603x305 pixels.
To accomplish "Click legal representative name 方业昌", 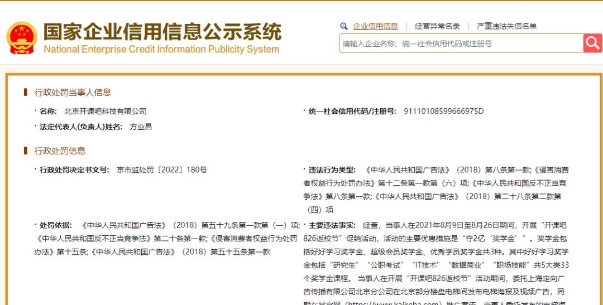I will (x=140, y=127).
